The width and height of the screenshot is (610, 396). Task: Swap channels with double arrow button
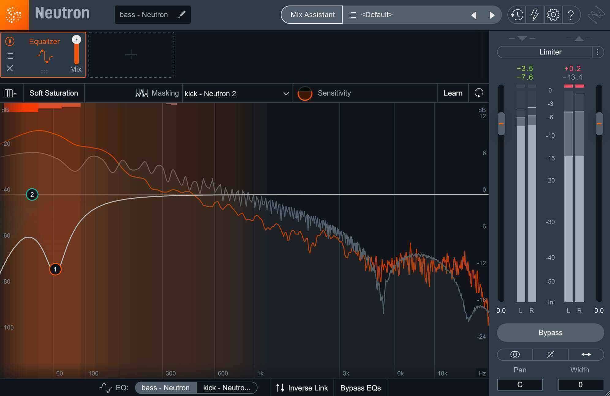[586, 354]
